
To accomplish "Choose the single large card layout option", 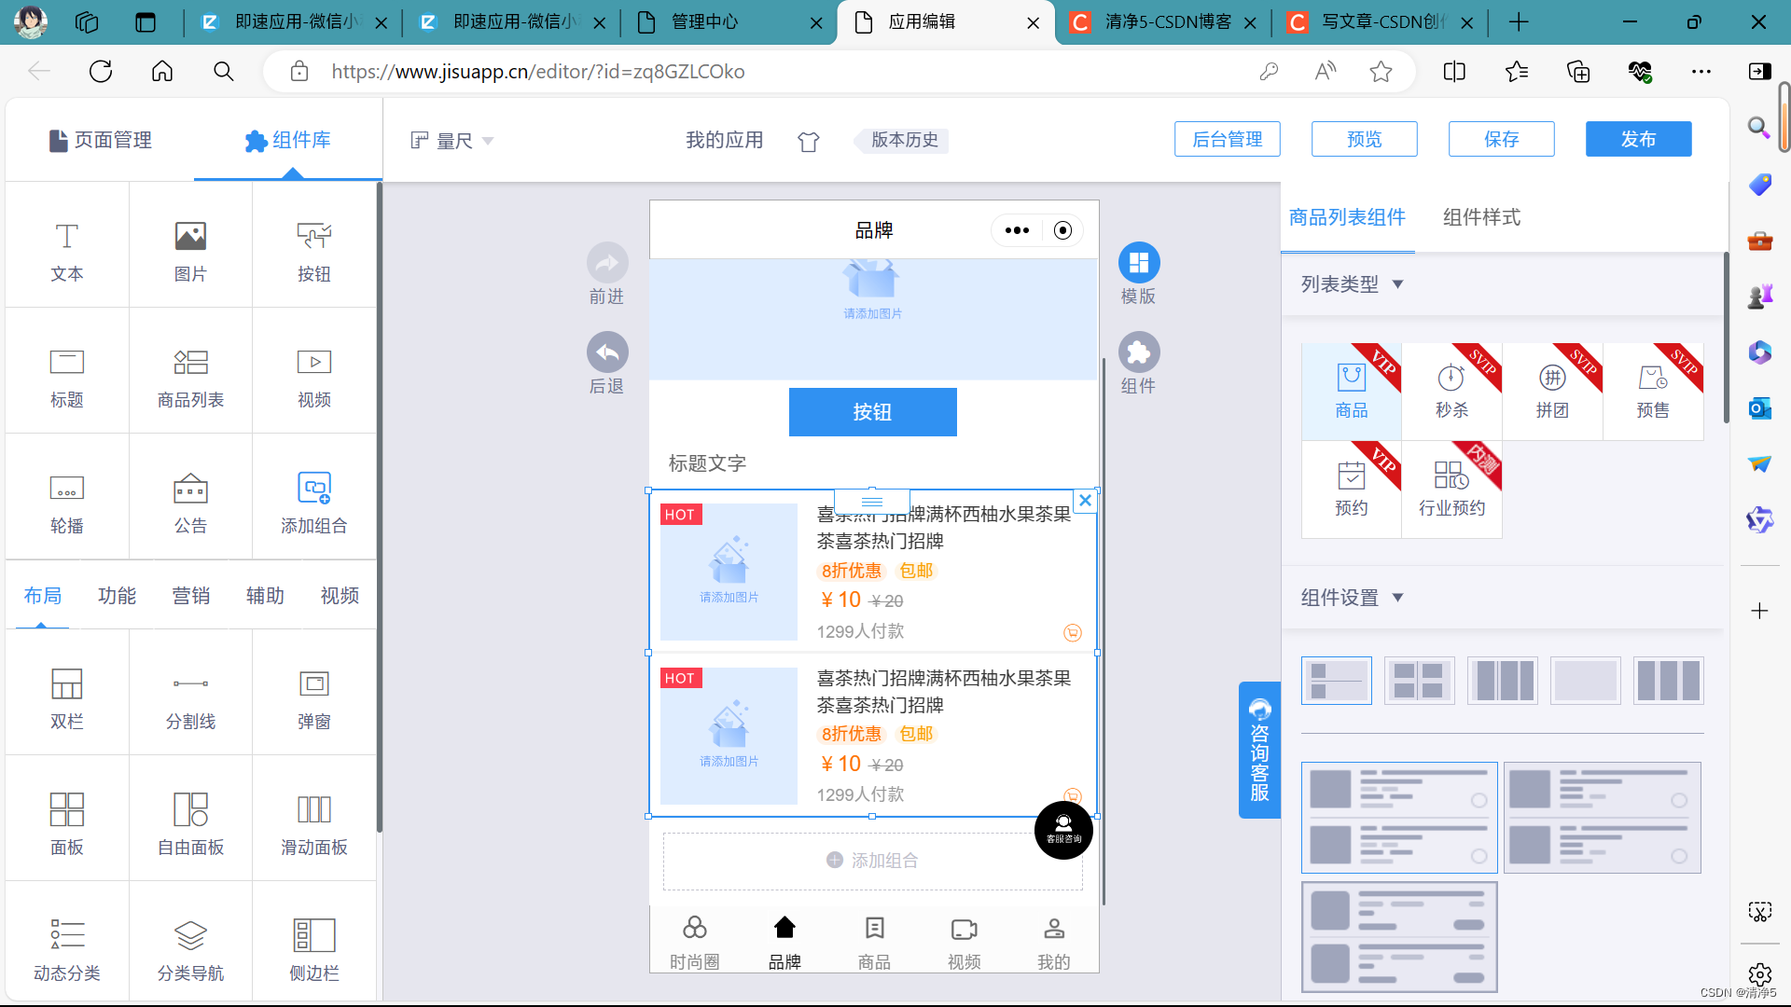I will click(x=1585, y=681).
